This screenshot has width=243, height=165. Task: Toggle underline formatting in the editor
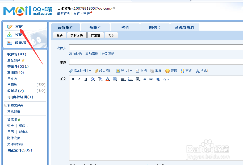pos(85,79)
